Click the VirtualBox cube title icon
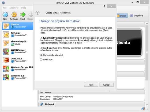 click(x=3, y=3)
